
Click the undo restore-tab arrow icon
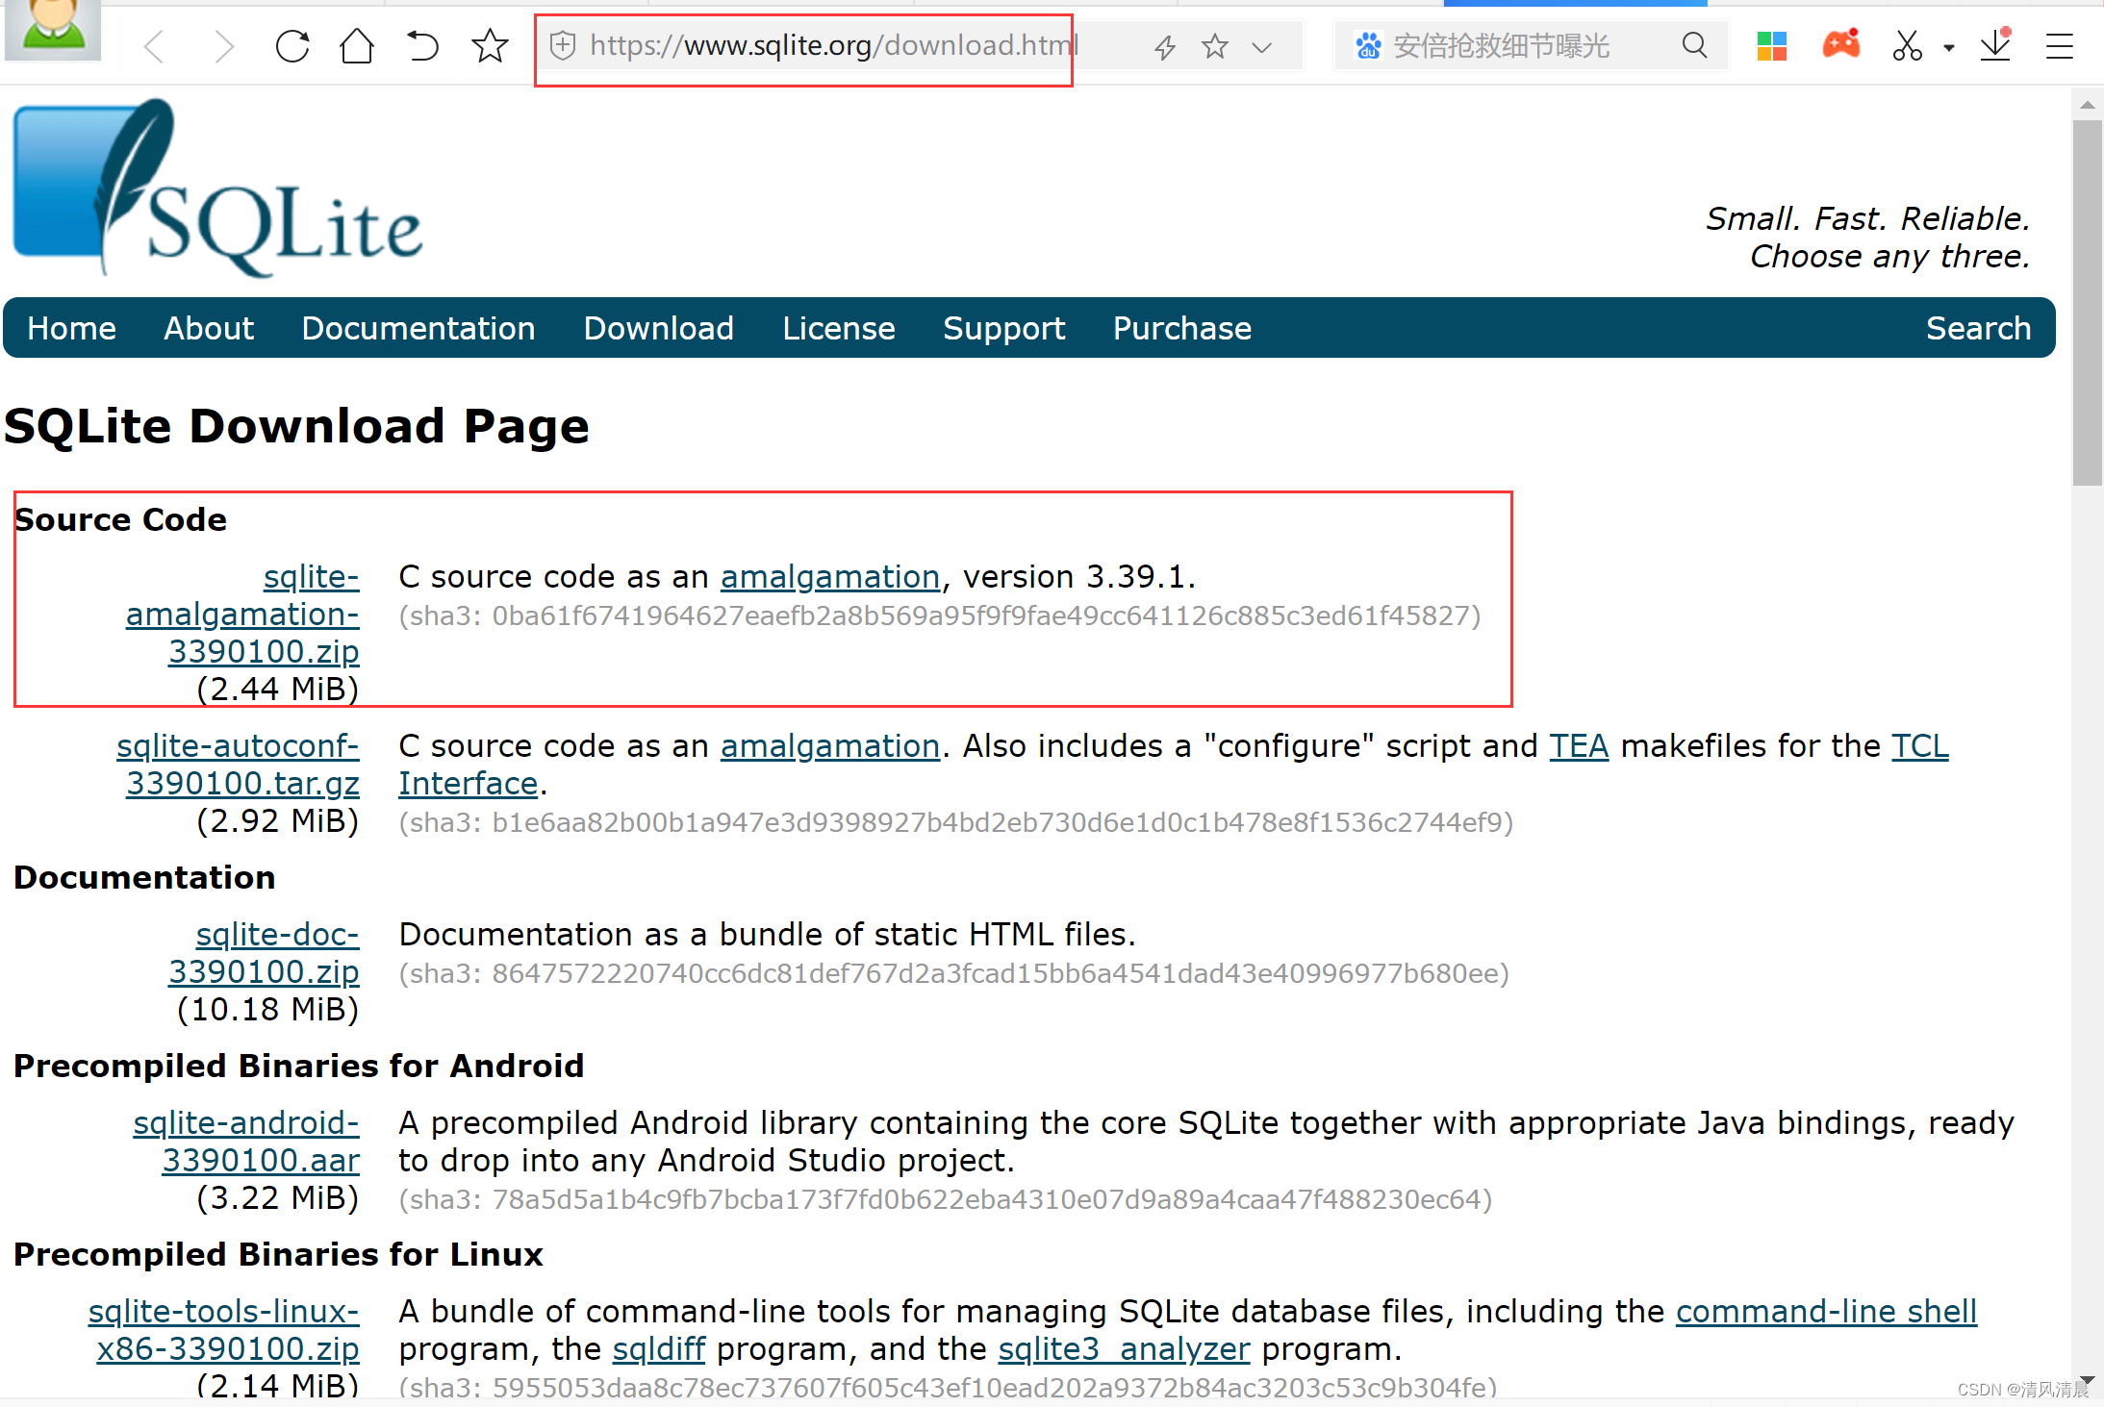click(422, 46)
